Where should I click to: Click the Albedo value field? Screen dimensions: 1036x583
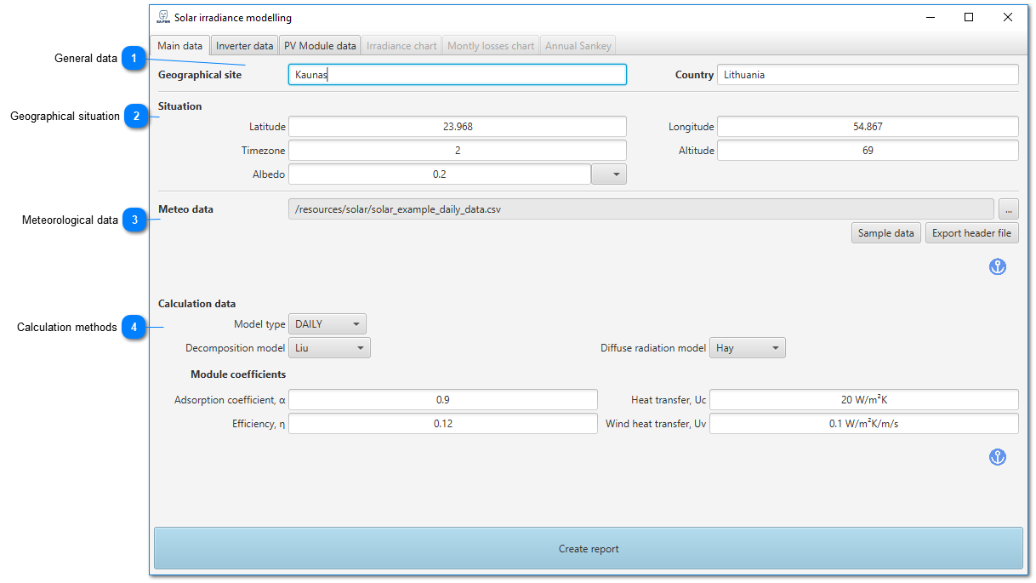tap(439, 174)
